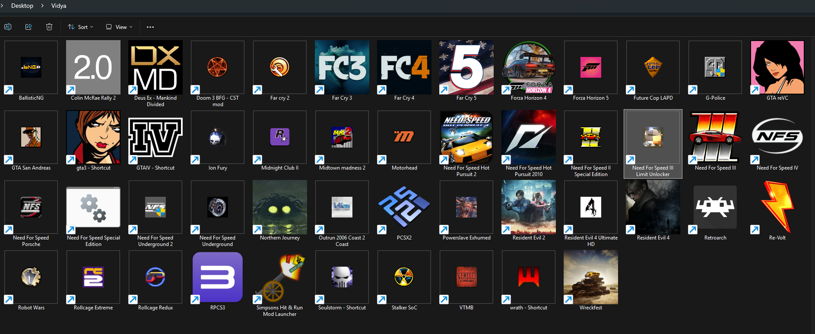
Task: Select the Future Cop LAPD icon
Action: pos(653,67)
